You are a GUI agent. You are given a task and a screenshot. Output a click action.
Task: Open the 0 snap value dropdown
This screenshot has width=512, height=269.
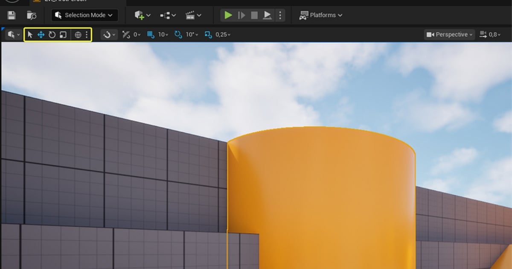[x=137, y=35]
